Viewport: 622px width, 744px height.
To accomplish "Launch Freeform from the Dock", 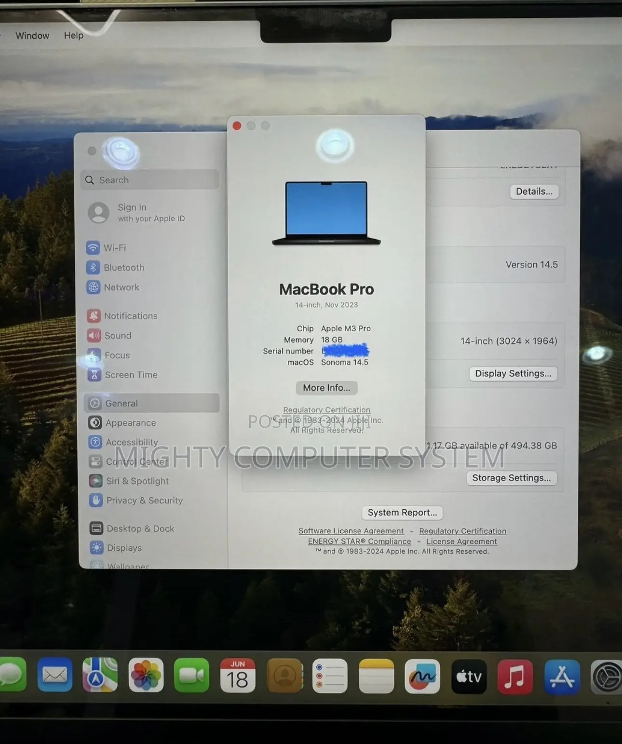I will coord(422,676).
